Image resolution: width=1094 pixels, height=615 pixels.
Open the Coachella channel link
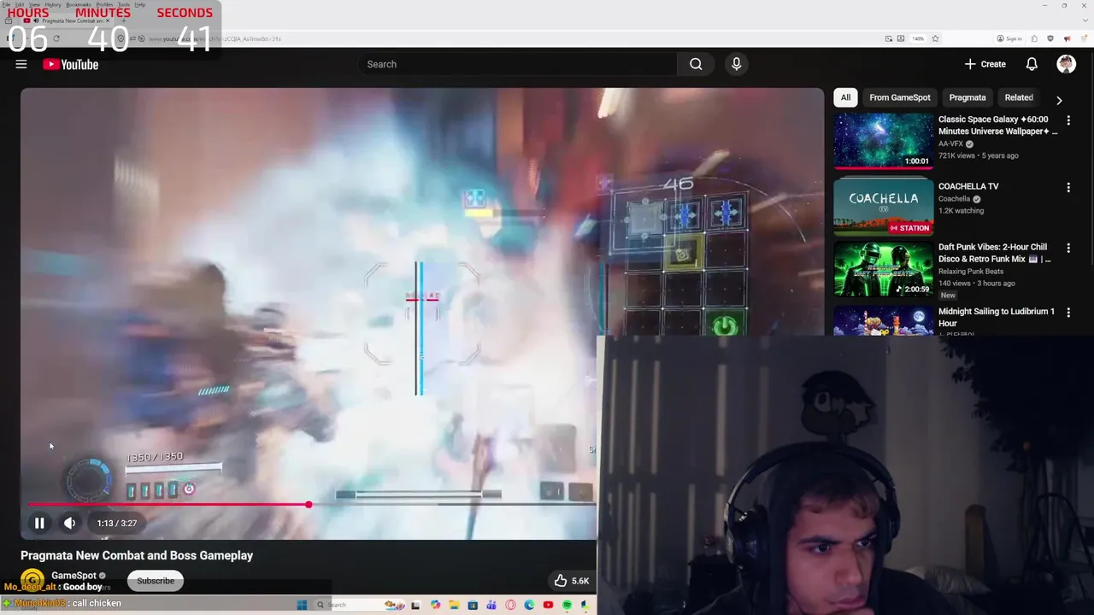954,199
